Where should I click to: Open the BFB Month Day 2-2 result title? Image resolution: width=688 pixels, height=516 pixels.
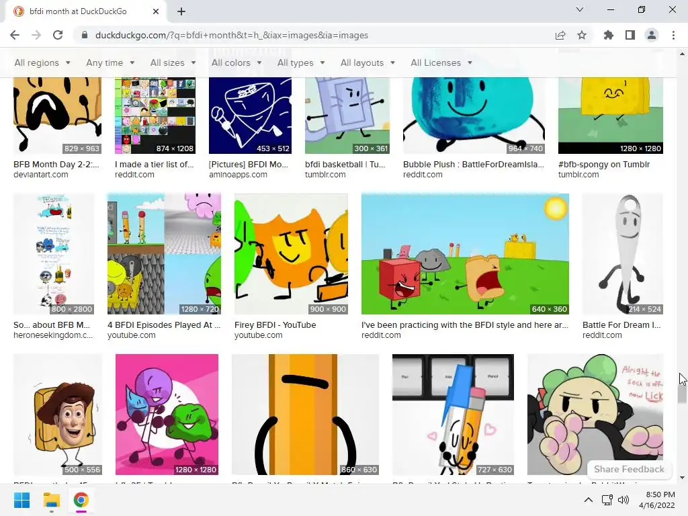tap(56, 164)
